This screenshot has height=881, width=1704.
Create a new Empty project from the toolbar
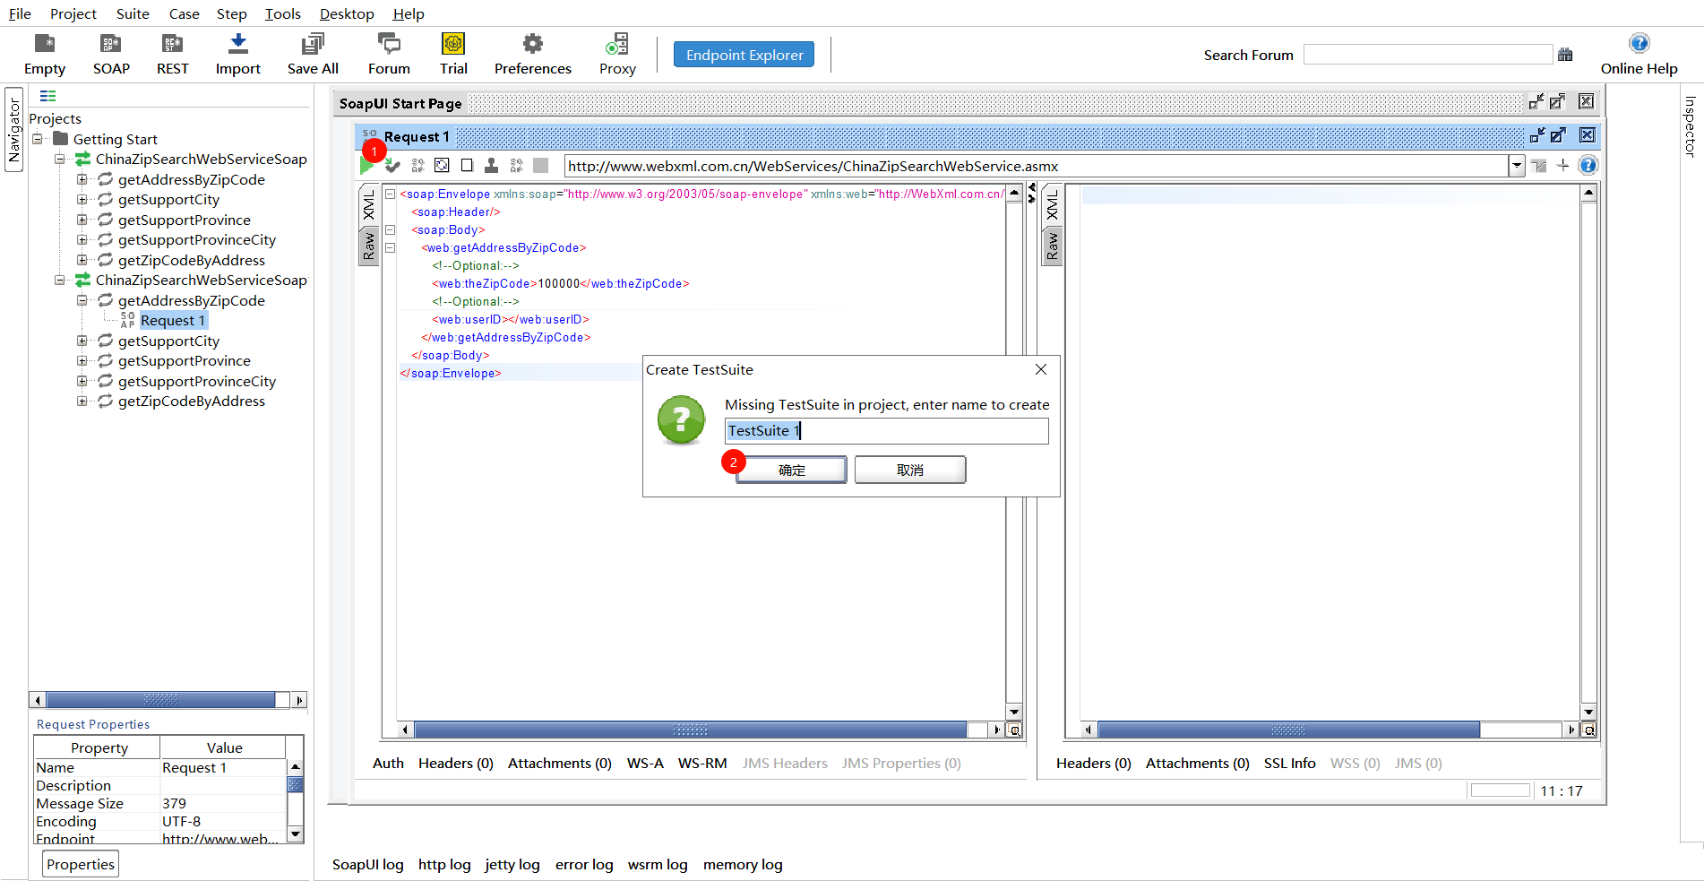pos(45,54)
